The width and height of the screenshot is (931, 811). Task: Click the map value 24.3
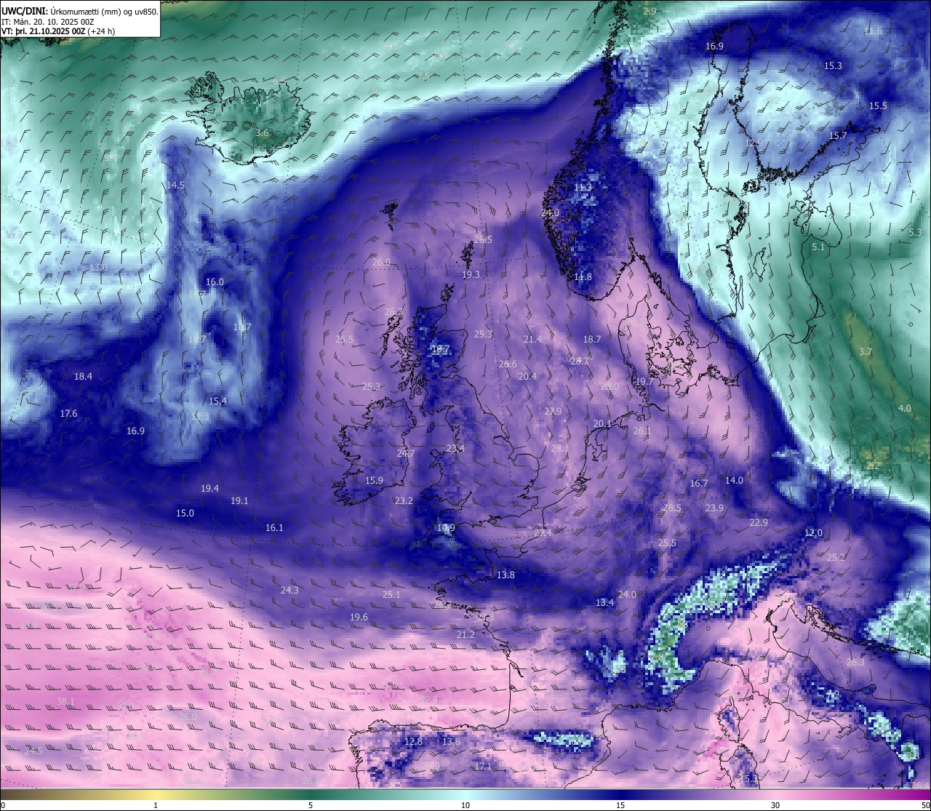pyautogui.click(x=289, y=591)
